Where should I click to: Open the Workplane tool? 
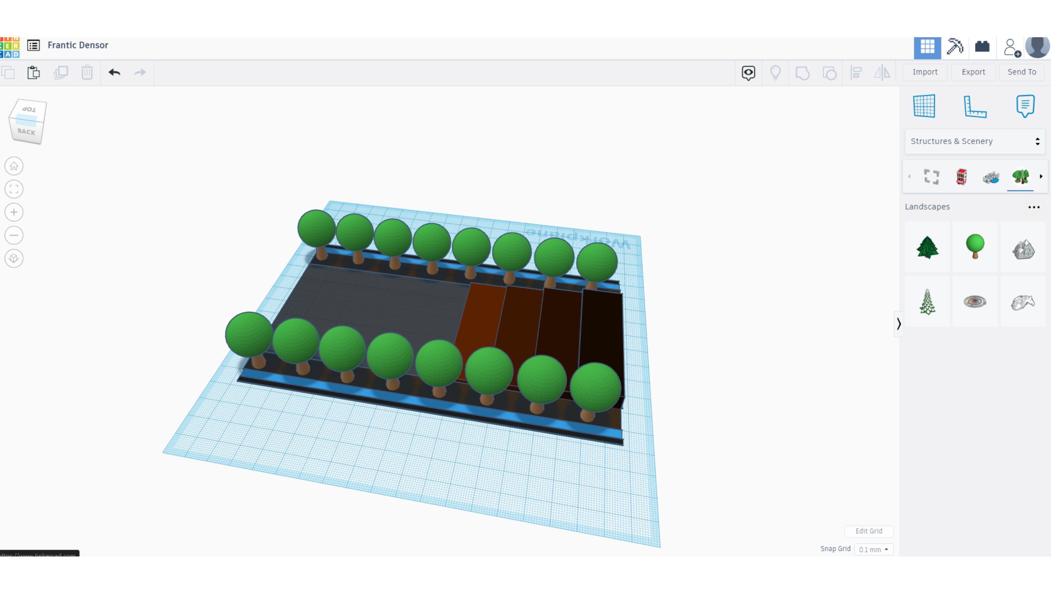(924, 106)
